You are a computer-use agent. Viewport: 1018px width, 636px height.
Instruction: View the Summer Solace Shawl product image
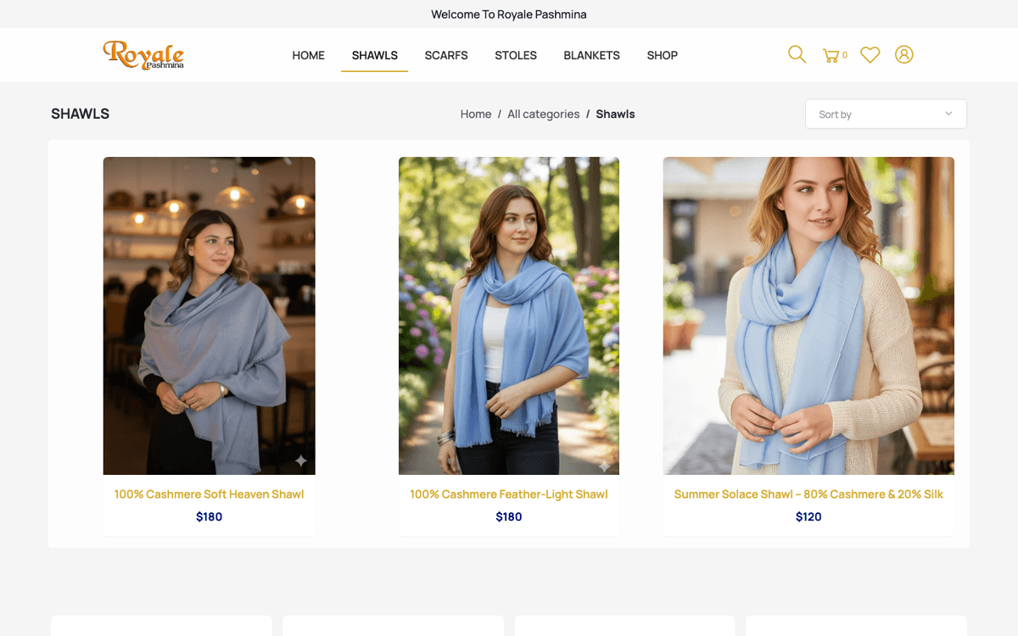808,315
